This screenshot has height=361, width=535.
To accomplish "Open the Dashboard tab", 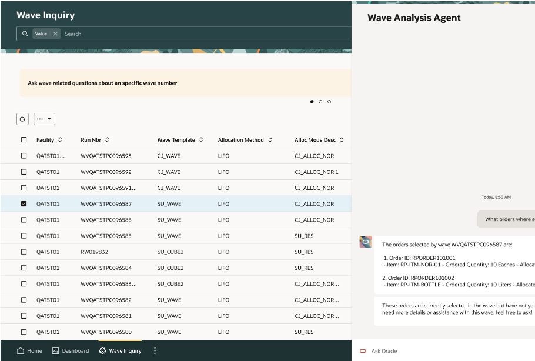I will pyautogui.click(x=71, y=351).
